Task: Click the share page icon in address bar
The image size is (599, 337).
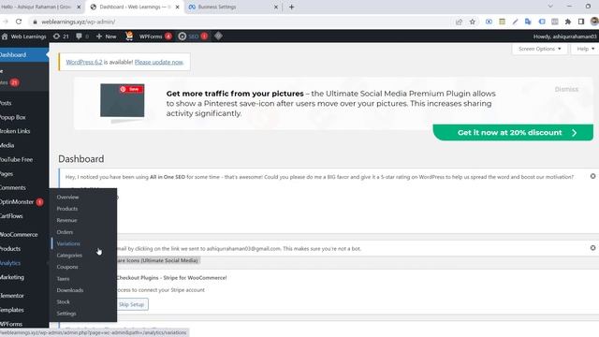Action: (x=459, y=22)
